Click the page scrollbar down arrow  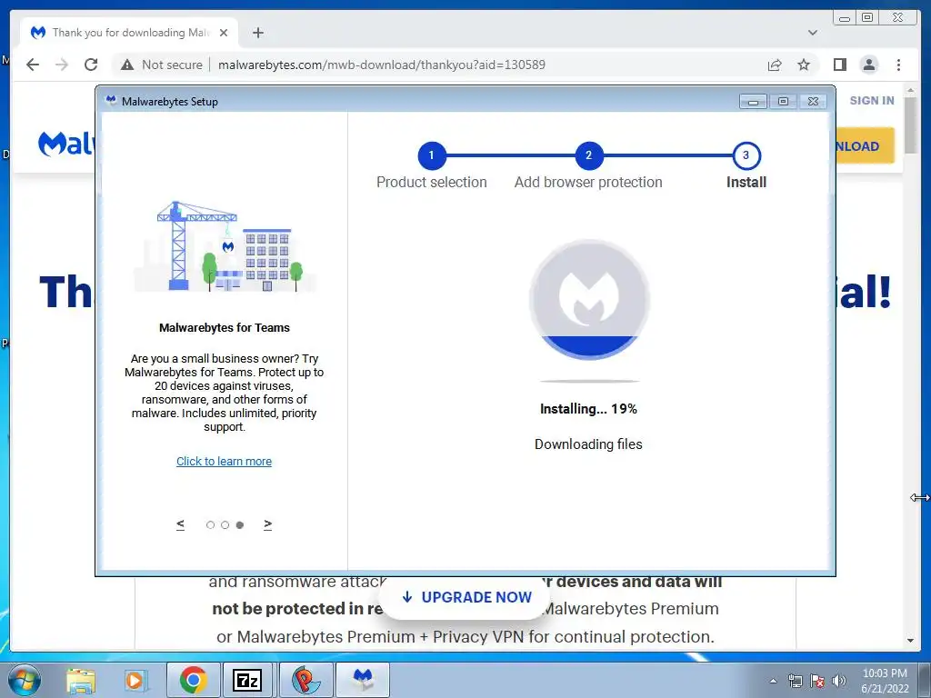pyautogui.click(x=910, y=641)
